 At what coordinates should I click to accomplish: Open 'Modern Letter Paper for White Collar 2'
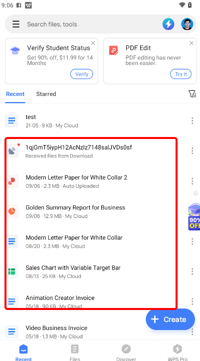pos(76,177)
